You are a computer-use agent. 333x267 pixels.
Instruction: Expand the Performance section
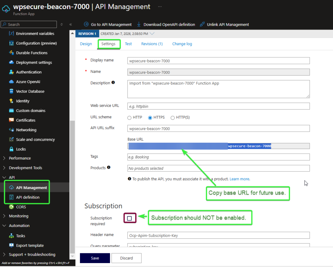[x=4, y=158]
